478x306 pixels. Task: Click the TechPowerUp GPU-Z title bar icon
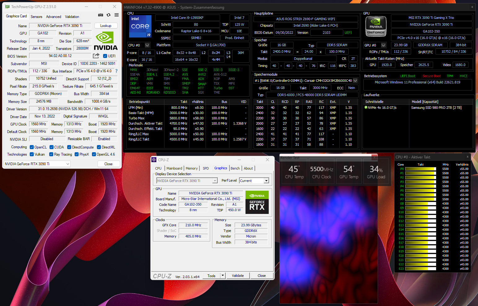pyautogui.click(x=7, y=7)
